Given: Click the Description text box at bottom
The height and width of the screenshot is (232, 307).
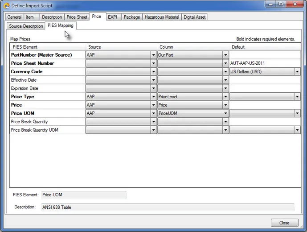Looking at the screenshot, I should (168, 207).
